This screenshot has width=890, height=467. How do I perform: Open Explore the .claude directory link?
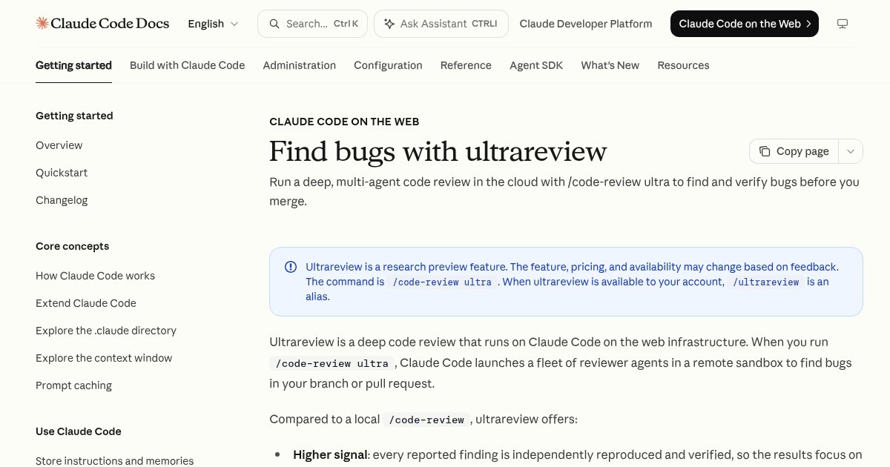(106, 331)
